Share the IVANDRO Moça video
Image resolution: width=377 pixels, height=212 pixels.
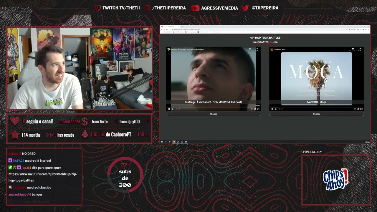[360, 49]
